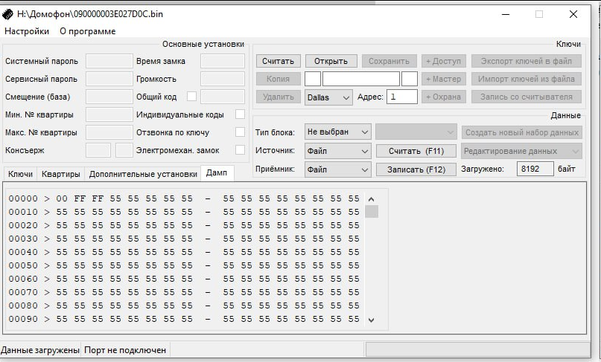Click the Считать (F11) button
The width and height of the screenshot is (601, 362).
coord(416,151)
